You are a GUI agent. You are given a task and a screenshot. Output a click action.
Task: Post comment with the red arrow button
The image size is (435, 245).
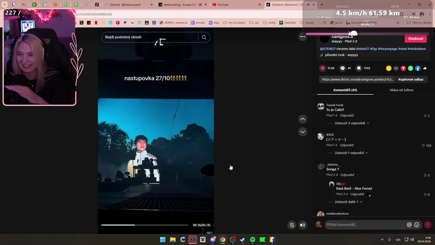428,225
